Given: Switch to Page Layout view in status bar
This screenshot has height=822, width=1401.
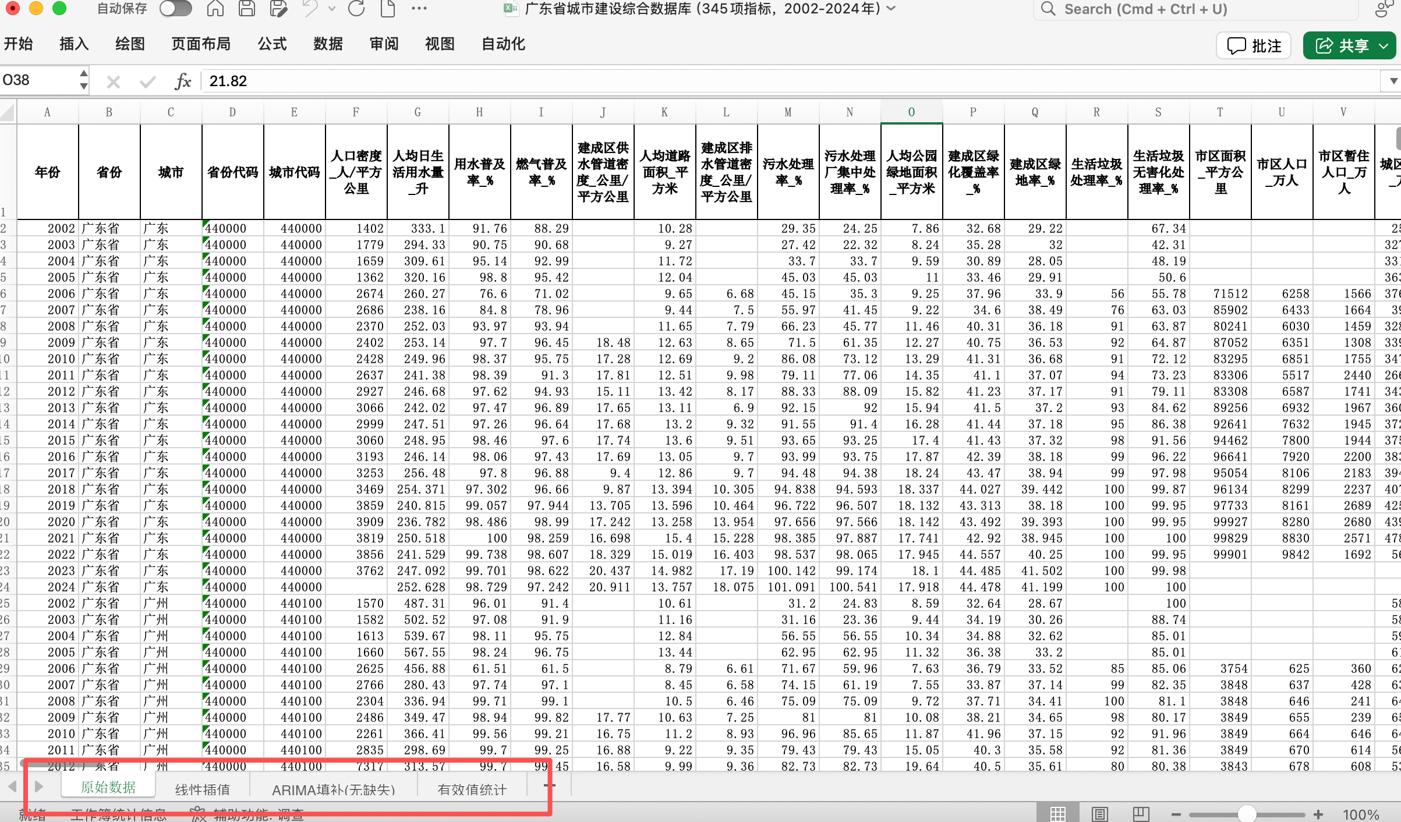Looking at the screenshot, I should click(x=1099, y=813).
